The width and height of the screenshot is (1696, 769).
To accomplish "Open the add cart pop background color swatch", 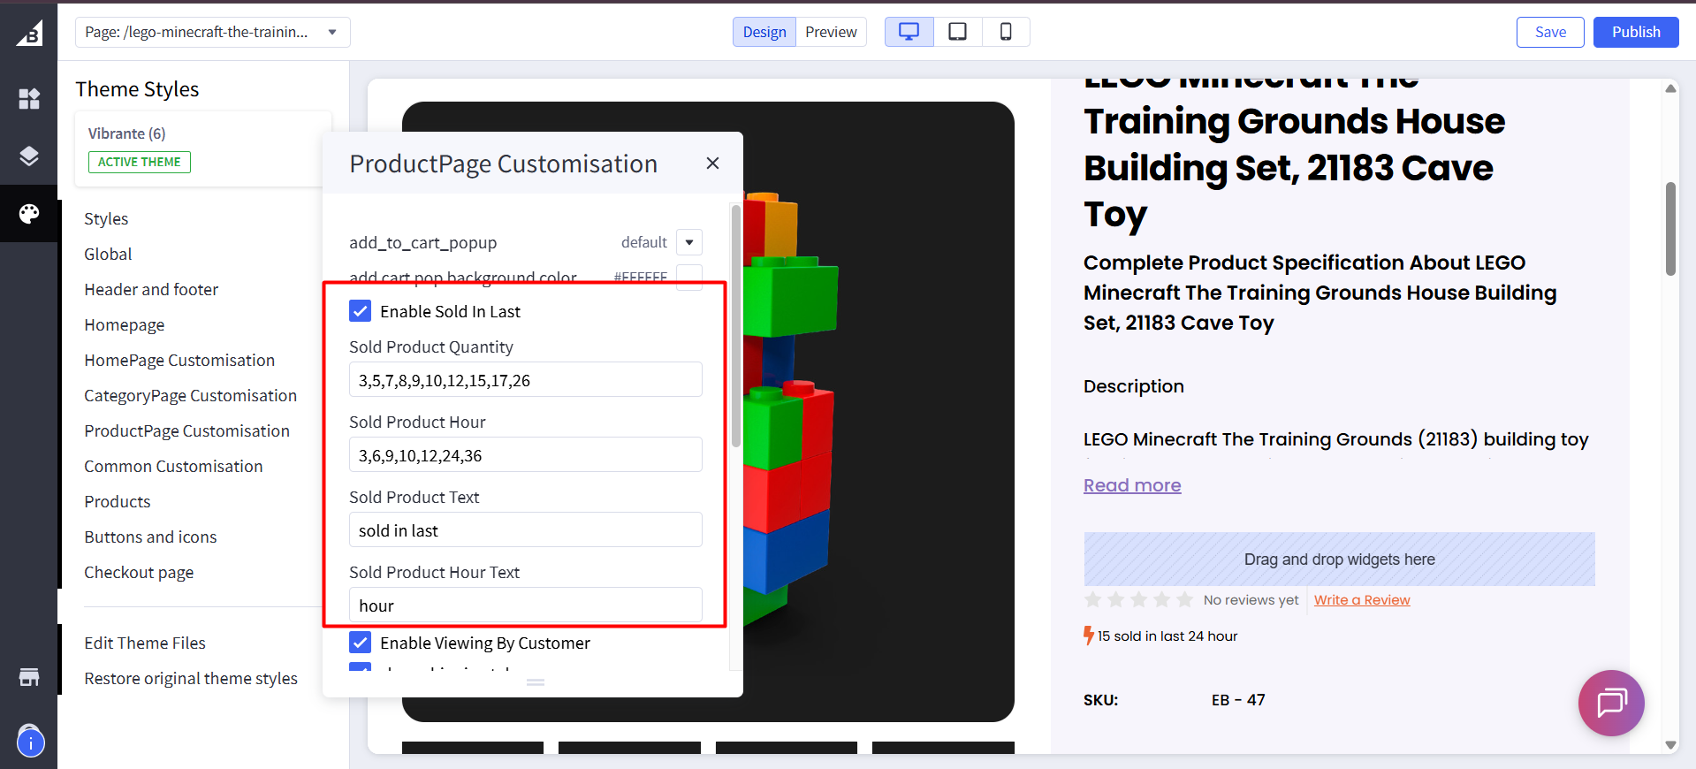I will 689,277.
